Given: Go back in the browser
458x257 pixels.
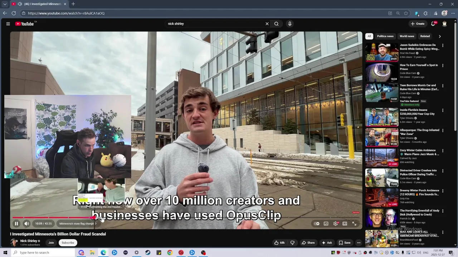Looking at the screenshot, I should pos(5,13).
